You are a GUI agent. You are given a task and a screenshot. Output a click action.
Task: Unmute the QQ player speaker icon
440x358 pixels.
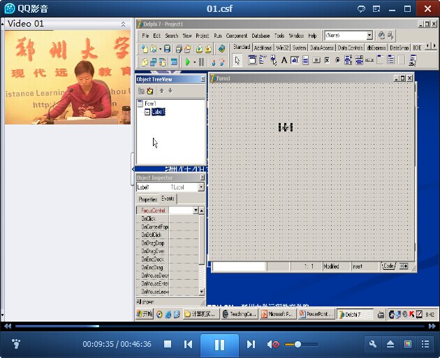(273, 344)
